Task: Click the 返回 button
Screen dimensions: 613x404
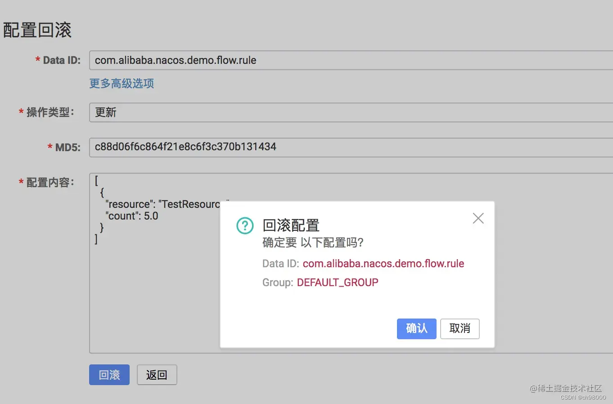Action: point(157,375)
